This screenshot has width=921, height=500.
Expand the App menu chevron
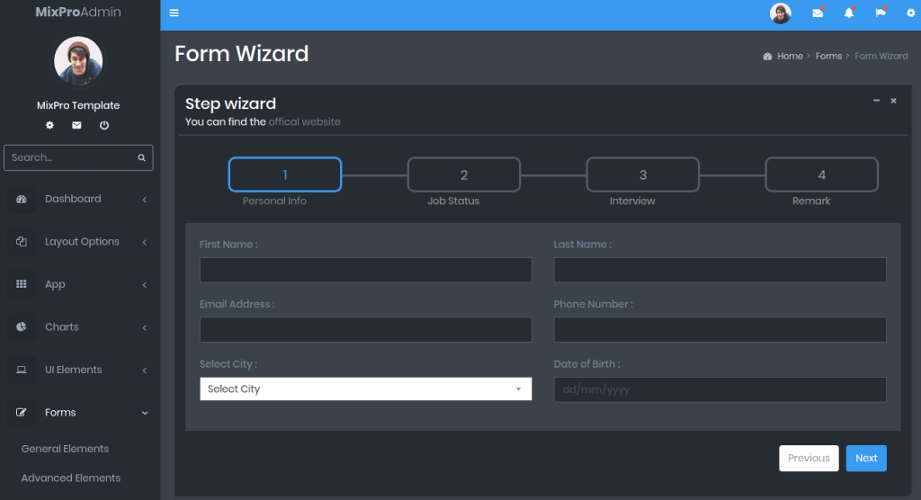click(145, 285)
